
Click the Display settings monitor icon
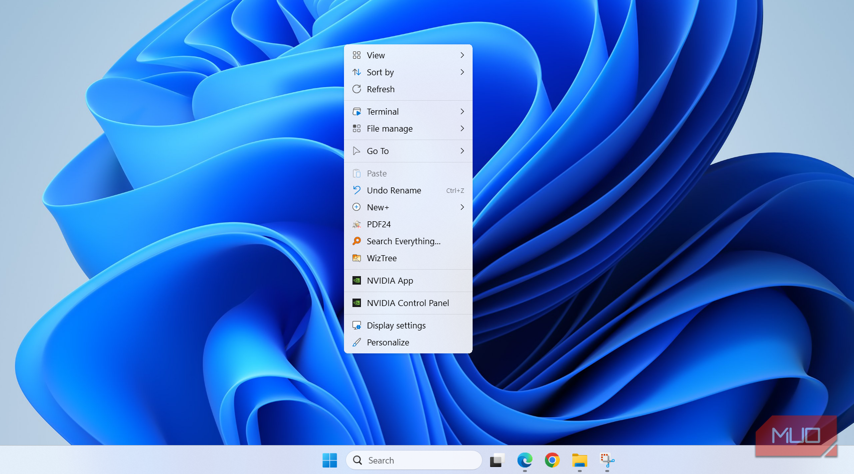[356, 325]
